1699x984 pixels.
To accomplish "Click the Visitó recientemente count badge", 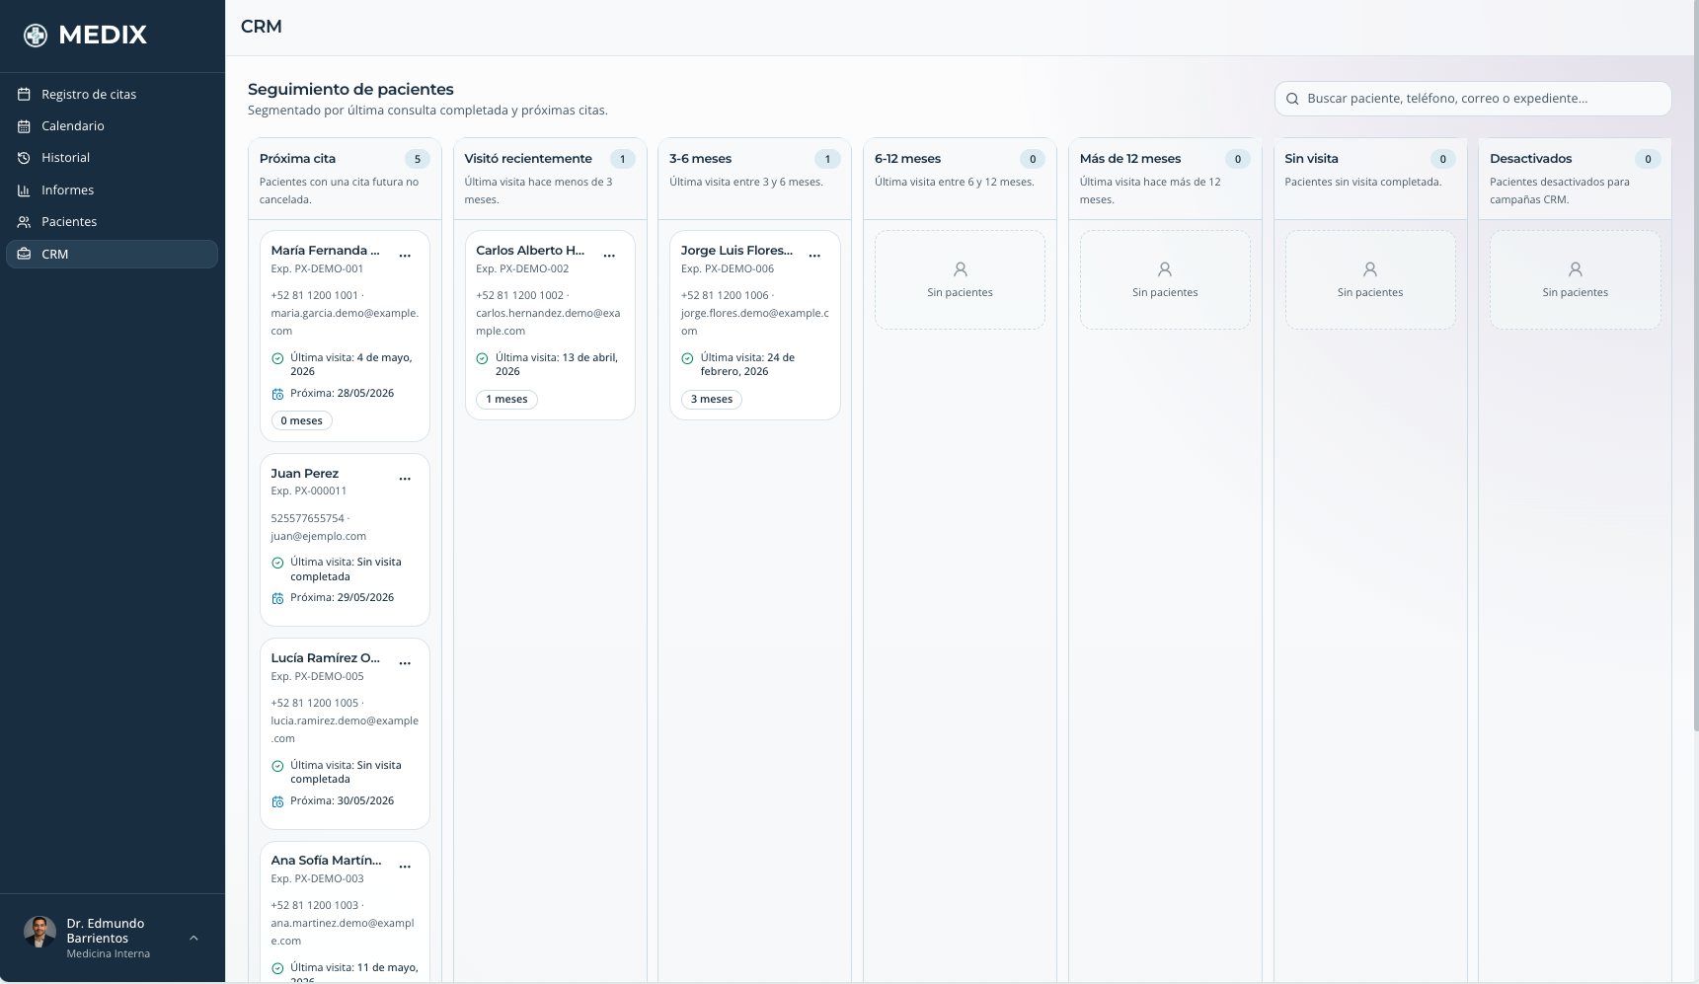I will click(x=622, y=159).
